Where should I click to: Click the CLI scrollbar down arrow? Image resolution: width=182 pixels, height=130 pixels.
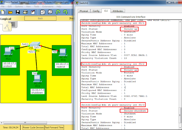click(180, 128)
